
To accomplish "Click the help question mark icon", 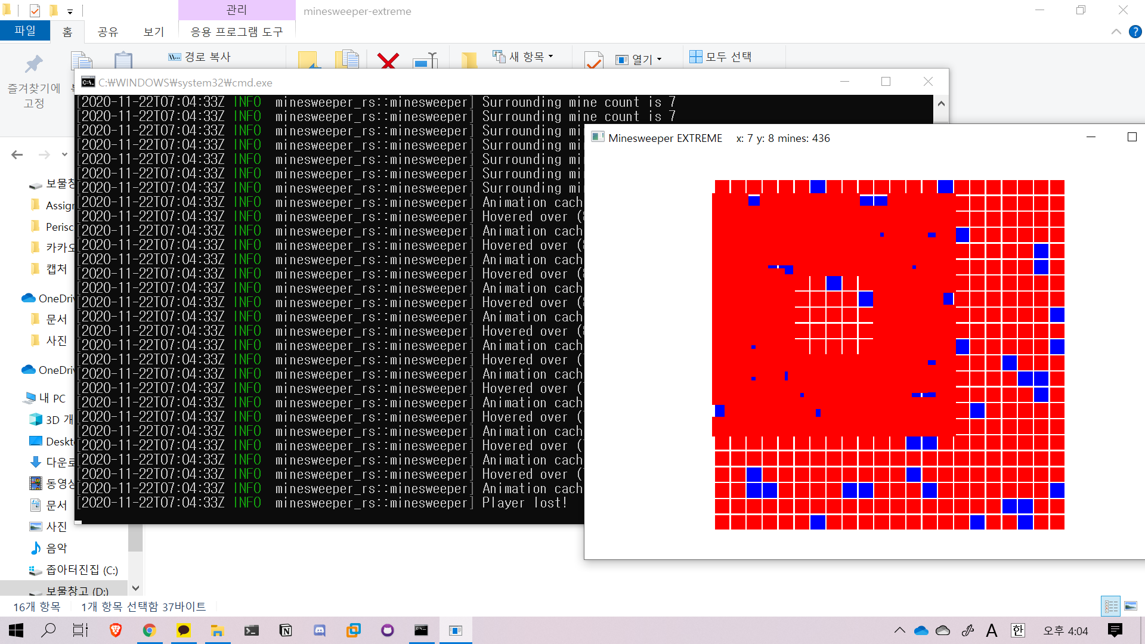I will click(1135, 32).
